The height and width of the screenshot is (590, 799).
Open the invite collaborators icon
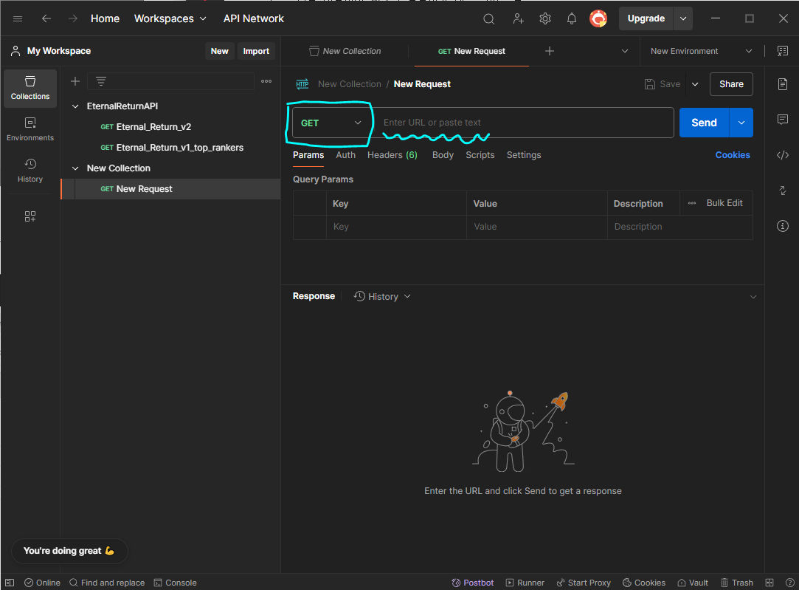pos(518,19)
